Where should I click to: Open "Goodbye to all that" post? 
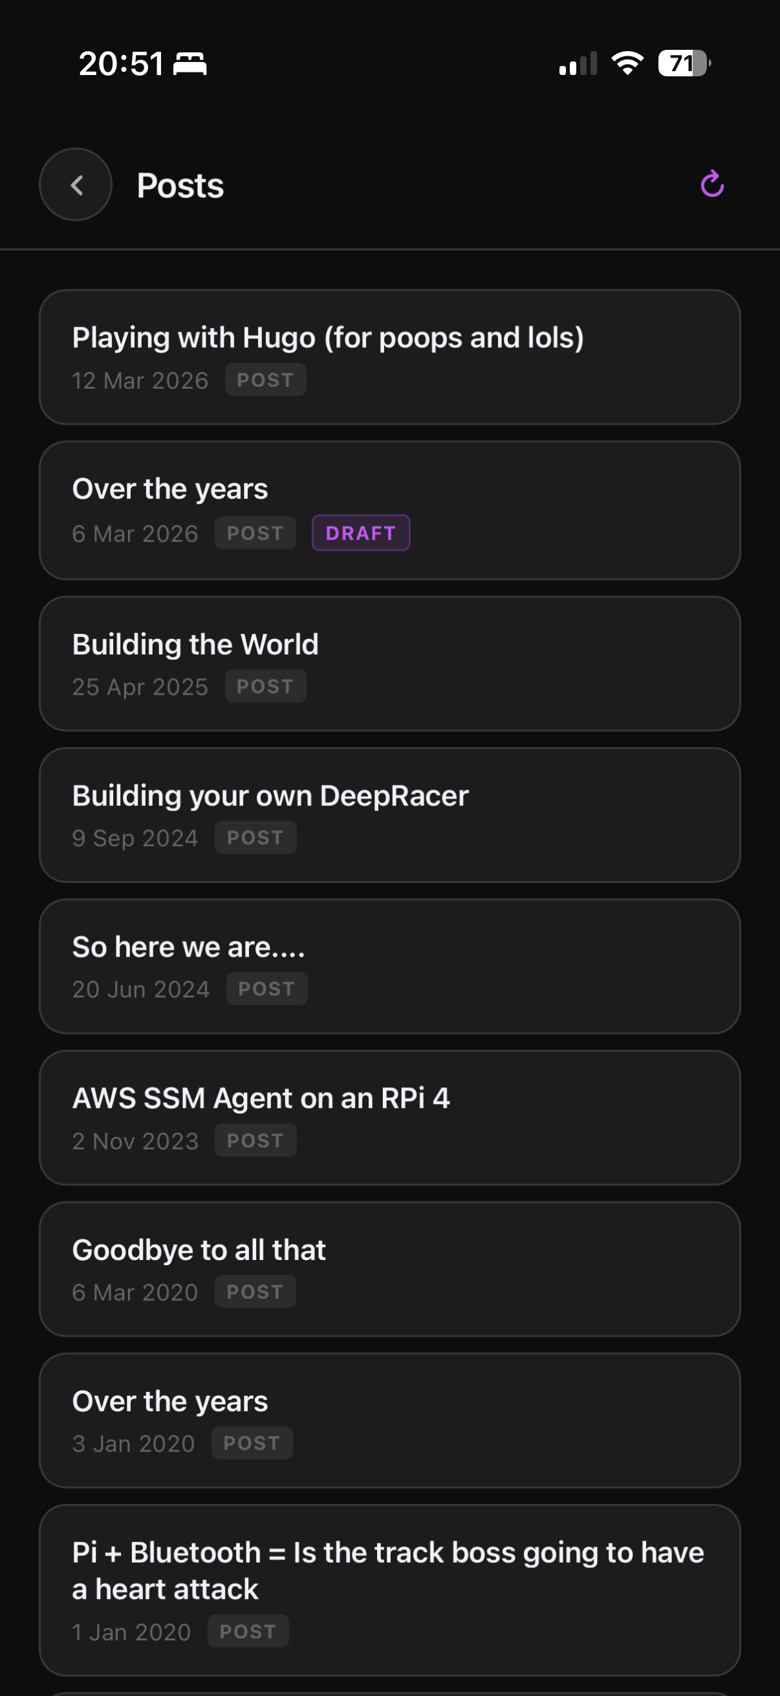[x=389, y=1268]
